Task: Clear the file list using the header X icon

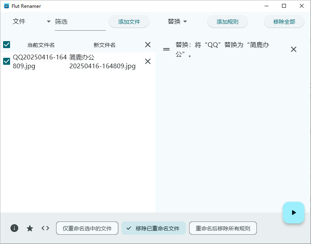Action: pos(148,45)
